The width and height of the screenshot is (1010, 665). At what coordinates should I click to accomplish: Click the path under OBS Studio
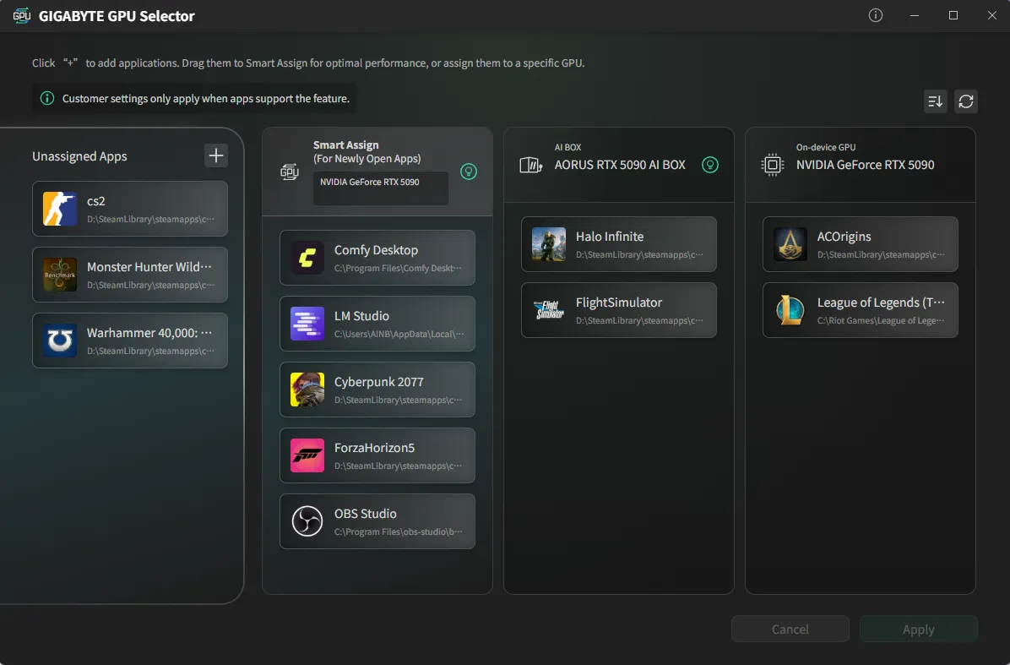[398, 531]
